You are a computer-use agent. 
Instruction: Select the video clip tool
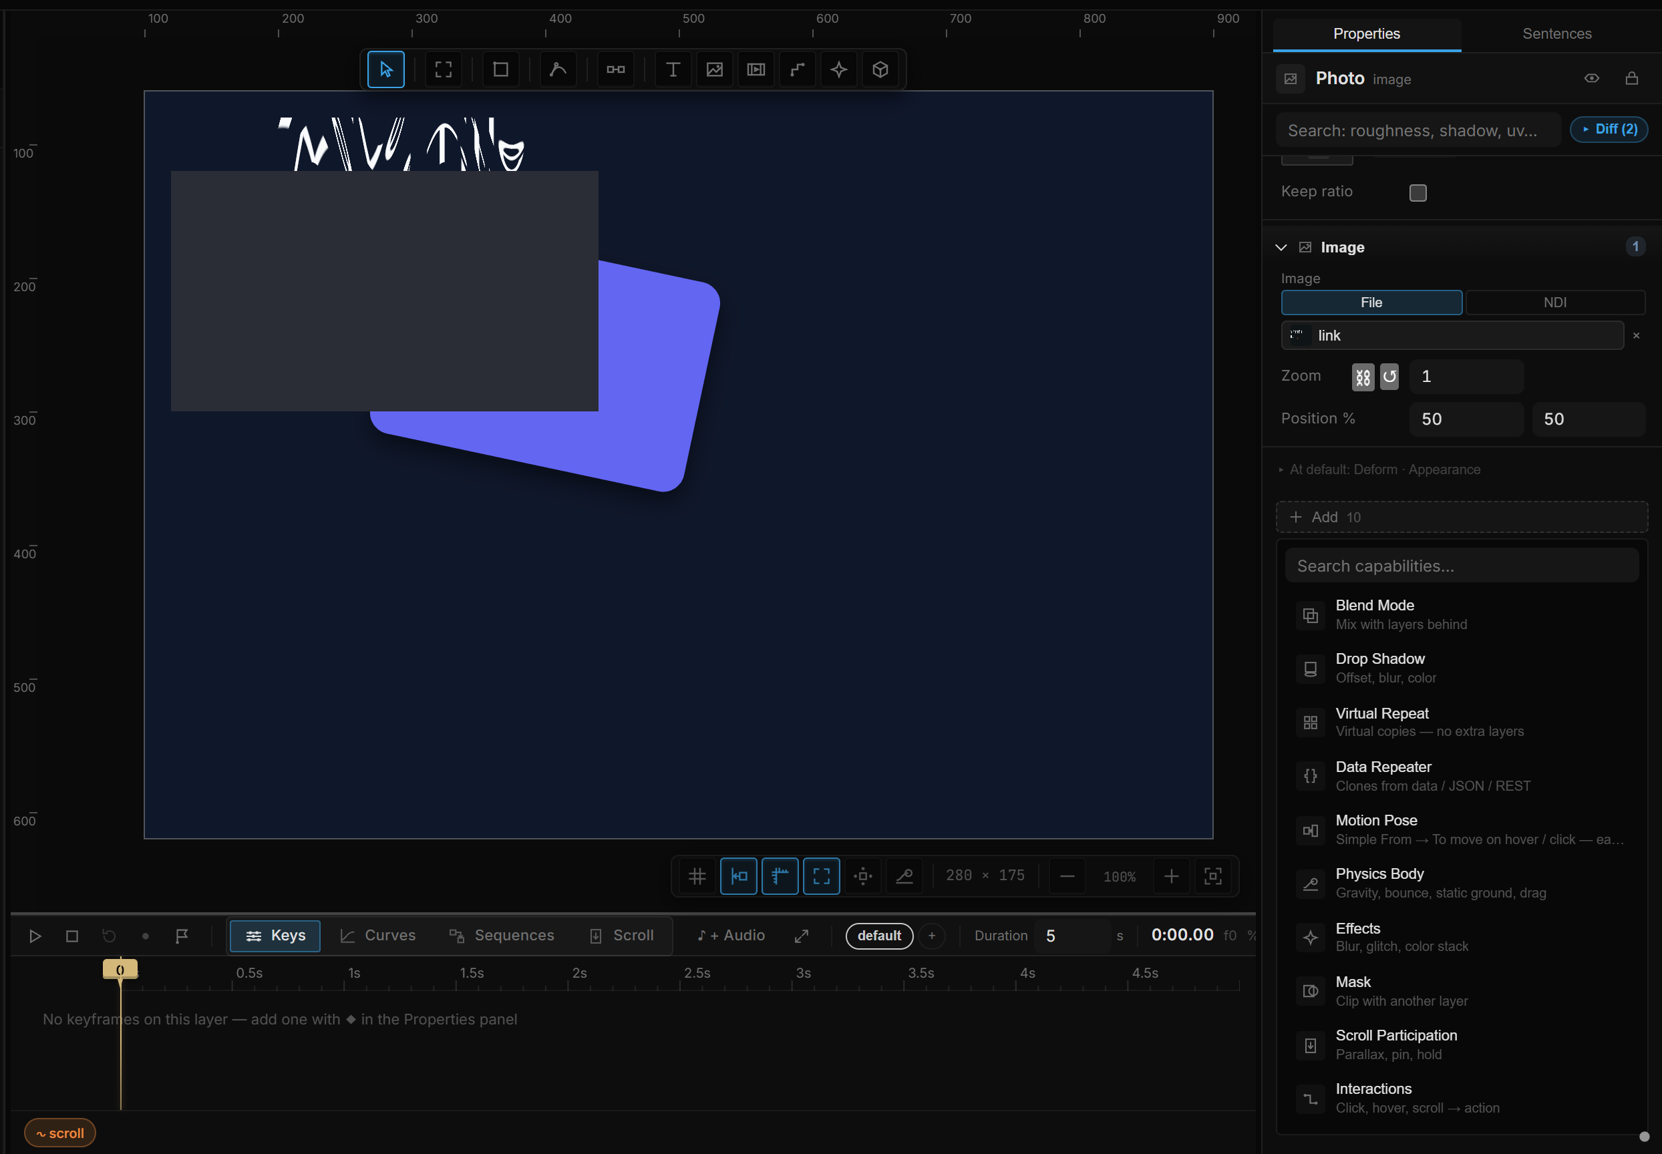756,69
